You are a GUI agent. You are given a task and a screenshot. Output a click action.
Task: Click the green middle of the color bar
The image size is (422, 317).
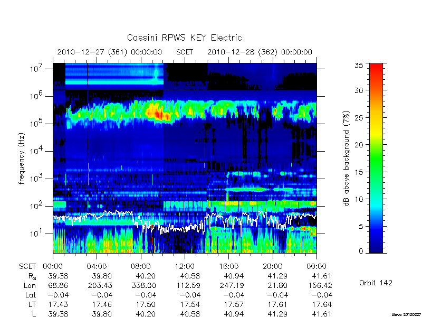click(376, 158)
